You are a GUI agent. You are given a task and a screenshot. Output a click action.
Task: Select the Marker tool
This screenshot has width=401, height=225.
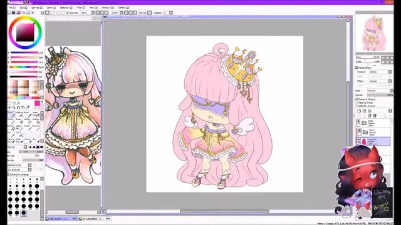coord(11,121)
